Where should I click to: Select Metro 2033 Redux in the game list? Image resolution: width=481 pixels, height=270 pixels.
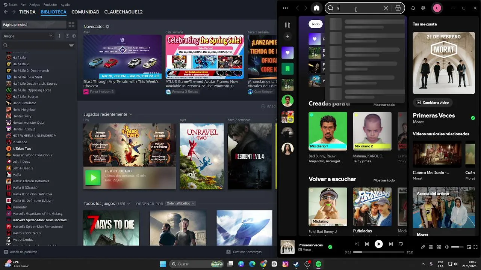pos(27,233)
